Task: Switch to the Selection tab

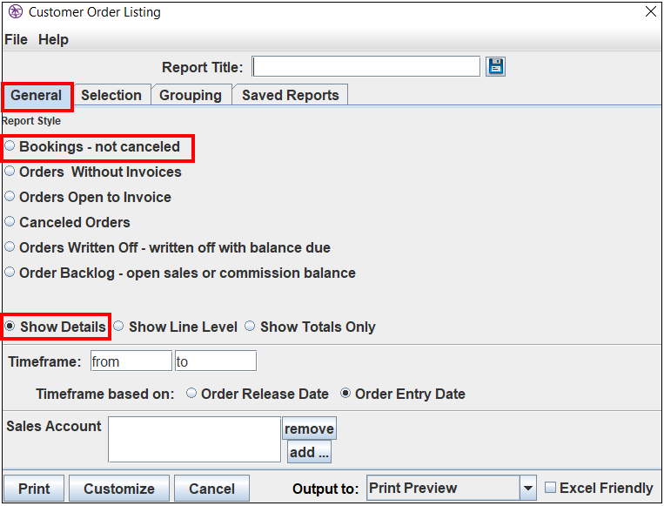Action: tap(111, 95)
